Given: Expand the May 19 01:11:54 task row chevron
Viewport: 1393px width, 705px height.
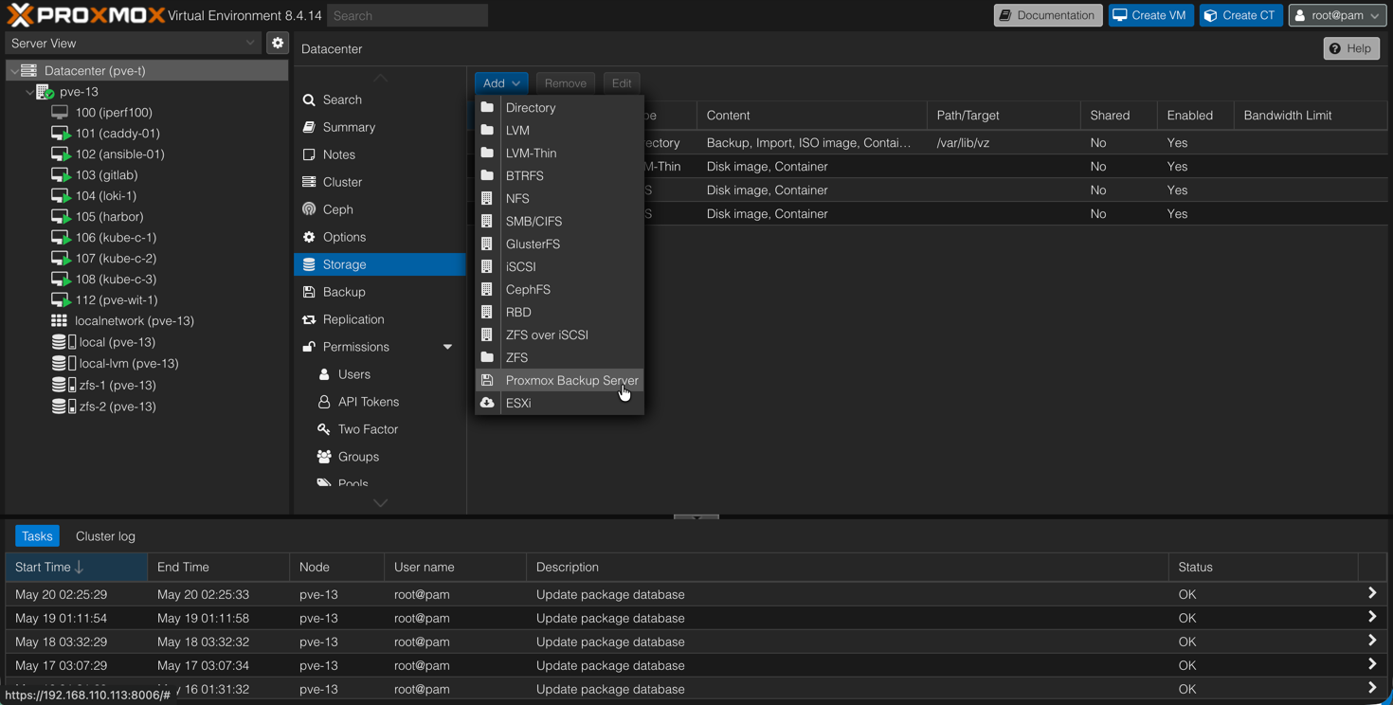Looking at the screenshot, I should [x=1372, y=617].
